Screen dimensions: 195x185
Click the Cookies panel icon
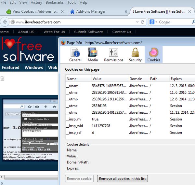click(x=154, y=54)
